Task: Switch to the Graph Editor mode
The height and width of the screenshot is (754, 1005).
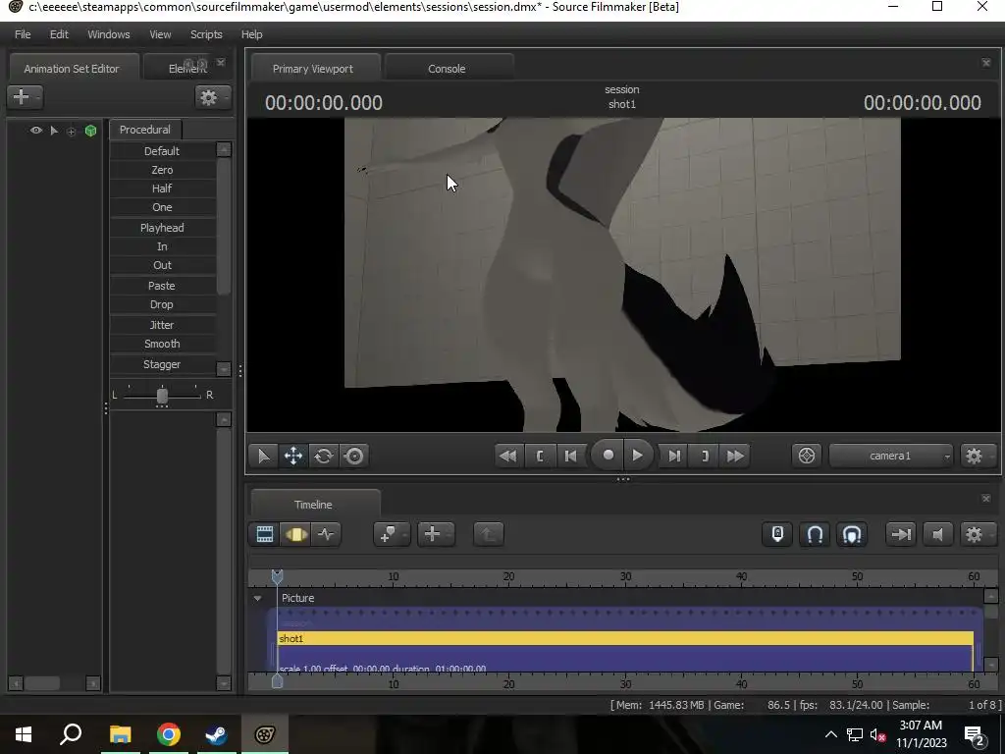Action: point(326,534)
